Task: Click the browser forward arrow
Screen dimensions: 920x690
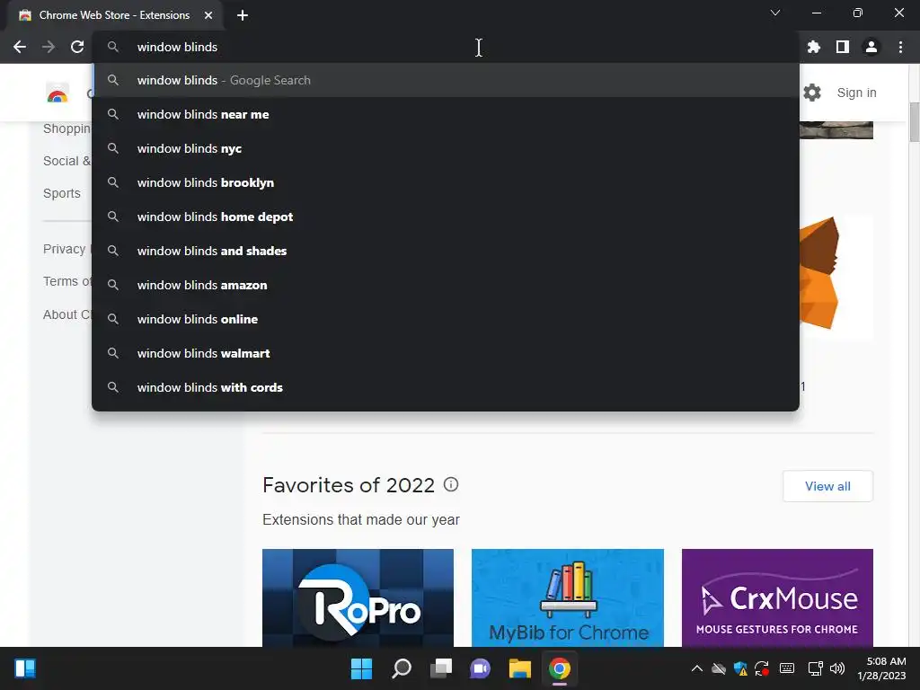Action: click(49, 47)
